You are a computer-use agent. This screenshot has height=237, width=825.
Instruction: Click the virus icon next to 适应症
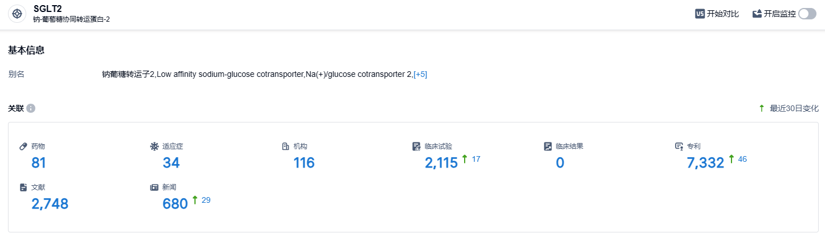click(x=154, y=146)
